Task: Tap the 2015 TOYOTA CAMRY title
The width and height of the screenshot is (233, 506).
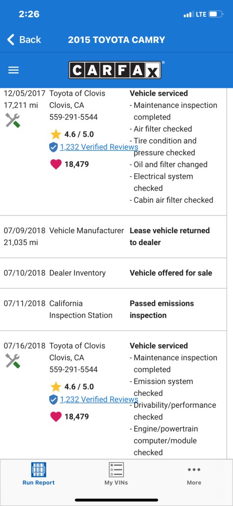Action: tap(116, 40)
